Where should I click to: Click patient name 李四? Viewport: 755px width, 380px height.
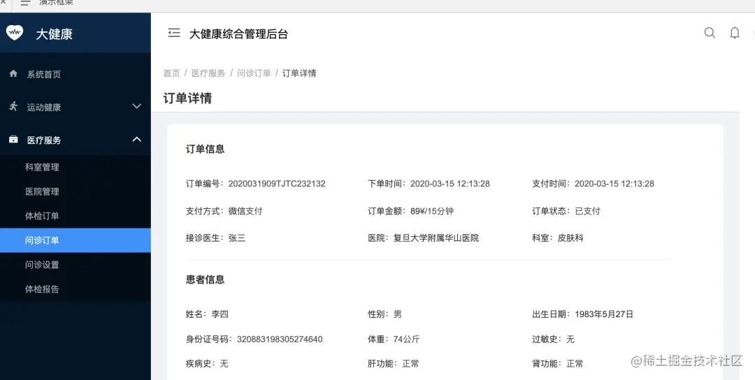point(220,314)
